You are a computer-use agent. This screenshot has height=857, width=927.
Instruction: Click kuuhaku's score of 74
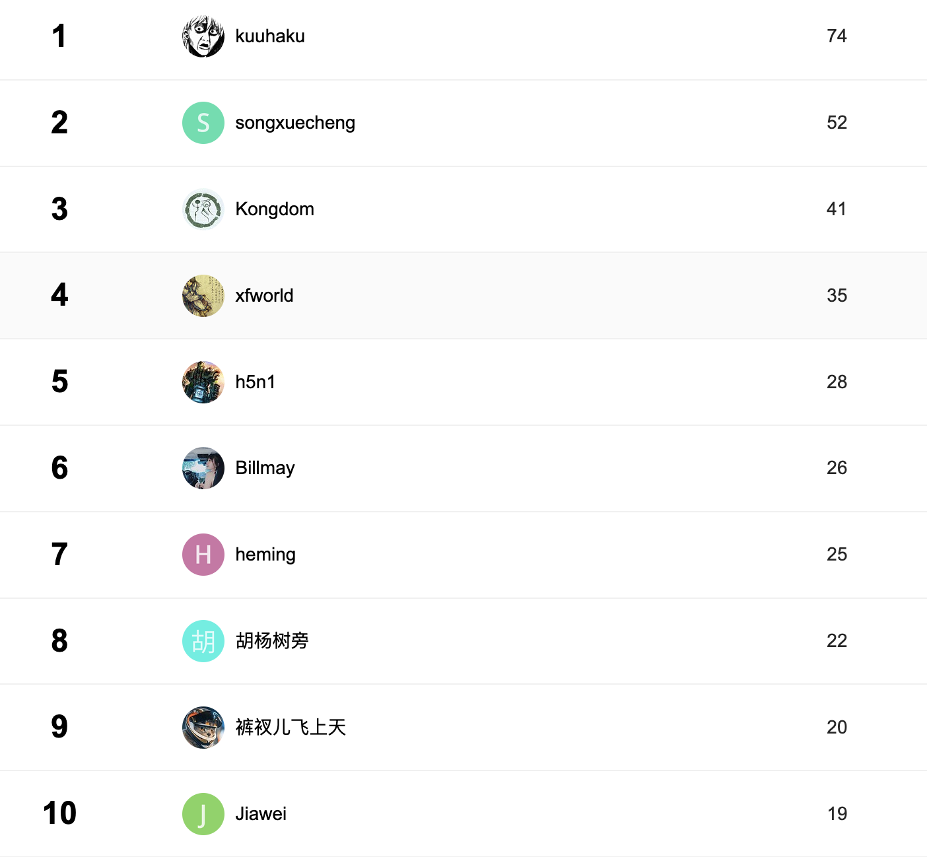(x=837, y=36)
